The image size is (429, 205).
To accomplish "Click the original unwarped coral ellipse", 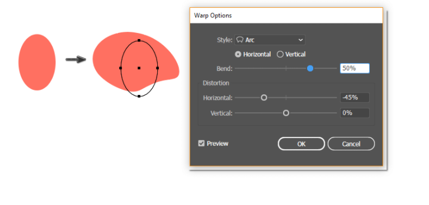I will click(x=37, y=63).
